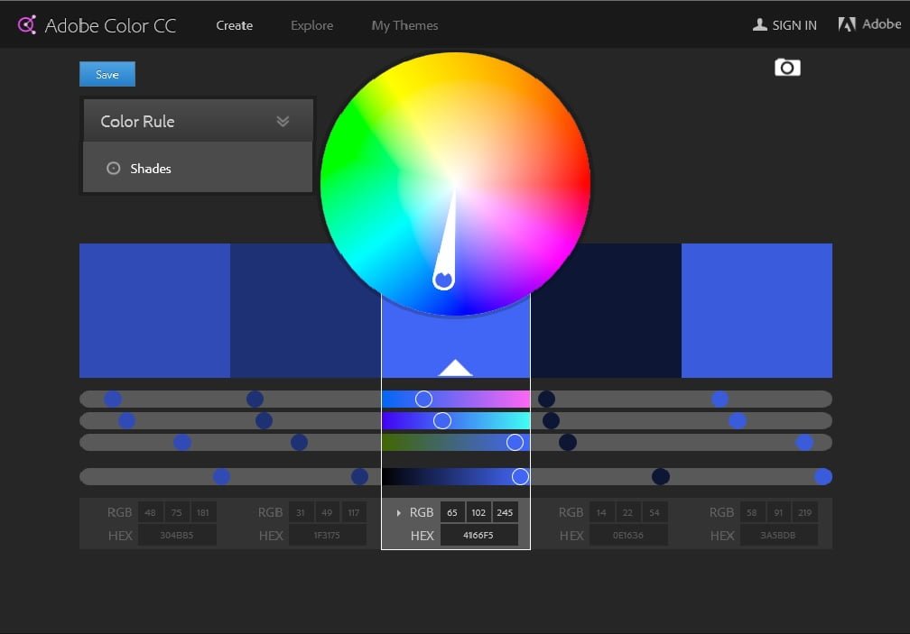Image resolution: width=910 pixels, height=634 pixels.
Task: Switch to the Explore tab
Action: pyautogui.click(x=311, y=25)
